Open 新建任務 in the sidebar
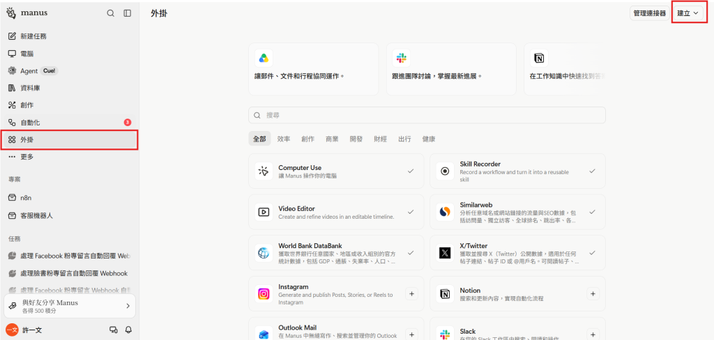The image size is (714, 340). click(x=69, y=36)
